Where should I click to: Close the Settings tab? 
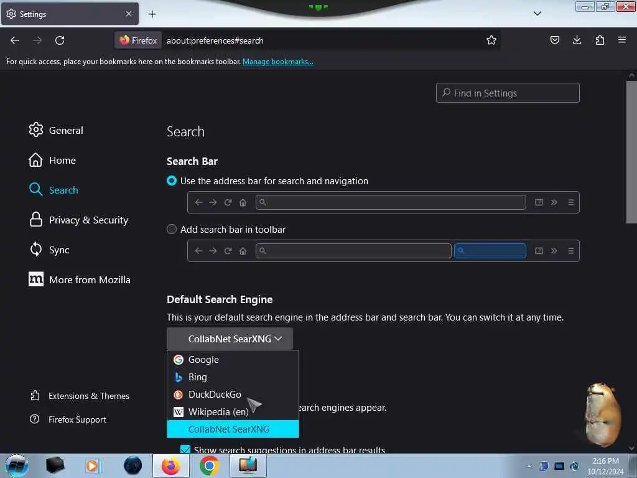coord(129,14)
